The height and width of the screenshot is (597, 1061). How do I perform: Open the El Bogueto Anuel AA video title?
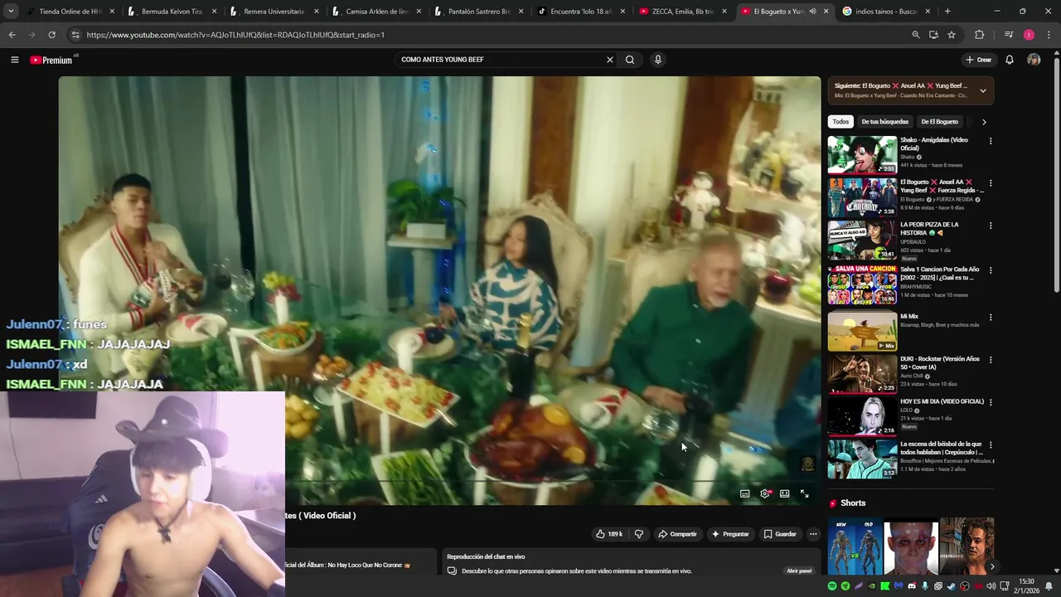(942, 186)
